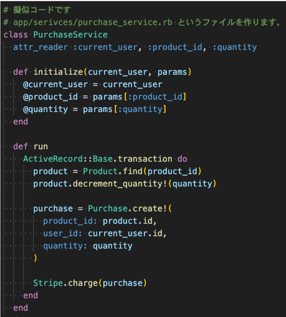Click the class name 'PurchaseService'
The height and width of the screenshot is (317, 286).
70,35
